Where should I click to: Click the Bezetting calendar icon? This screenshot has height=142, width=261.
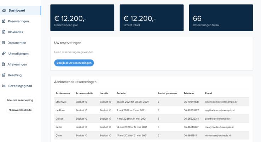(x=4, y=75)
